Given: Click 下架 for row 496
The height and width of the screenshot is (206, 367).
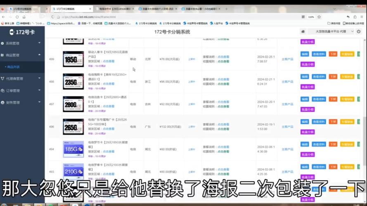Looking at the screenshot, I should coord(333,122).
